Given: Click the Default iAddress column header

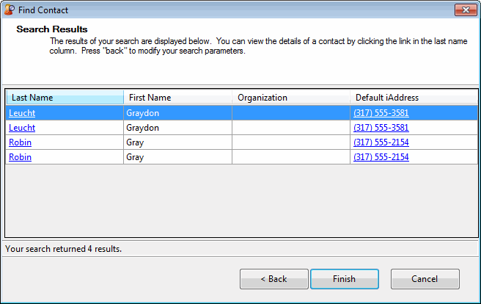Looking at the screenshot, I should point(414,98).
